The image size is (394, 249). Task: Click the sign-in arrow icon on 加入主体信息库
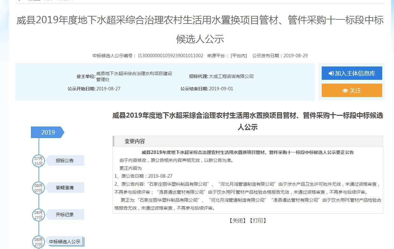point(331,73)
